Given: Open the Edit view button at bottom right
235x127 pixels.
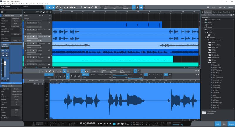Looking at the screenshot, I should point(218,124).
